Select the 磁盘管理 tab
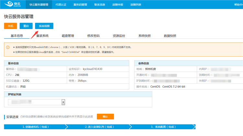This screenshot has width=243, height=136. pyautogui.click(x=68, y=36)
